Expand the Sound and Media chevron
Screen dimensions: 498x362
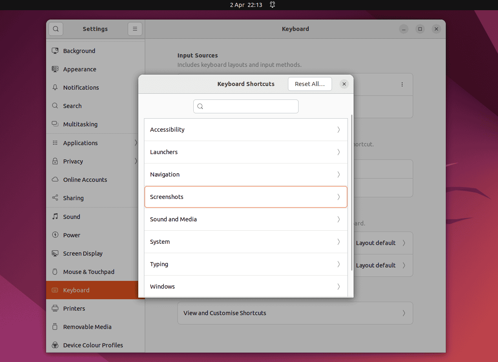pos(339,219)
